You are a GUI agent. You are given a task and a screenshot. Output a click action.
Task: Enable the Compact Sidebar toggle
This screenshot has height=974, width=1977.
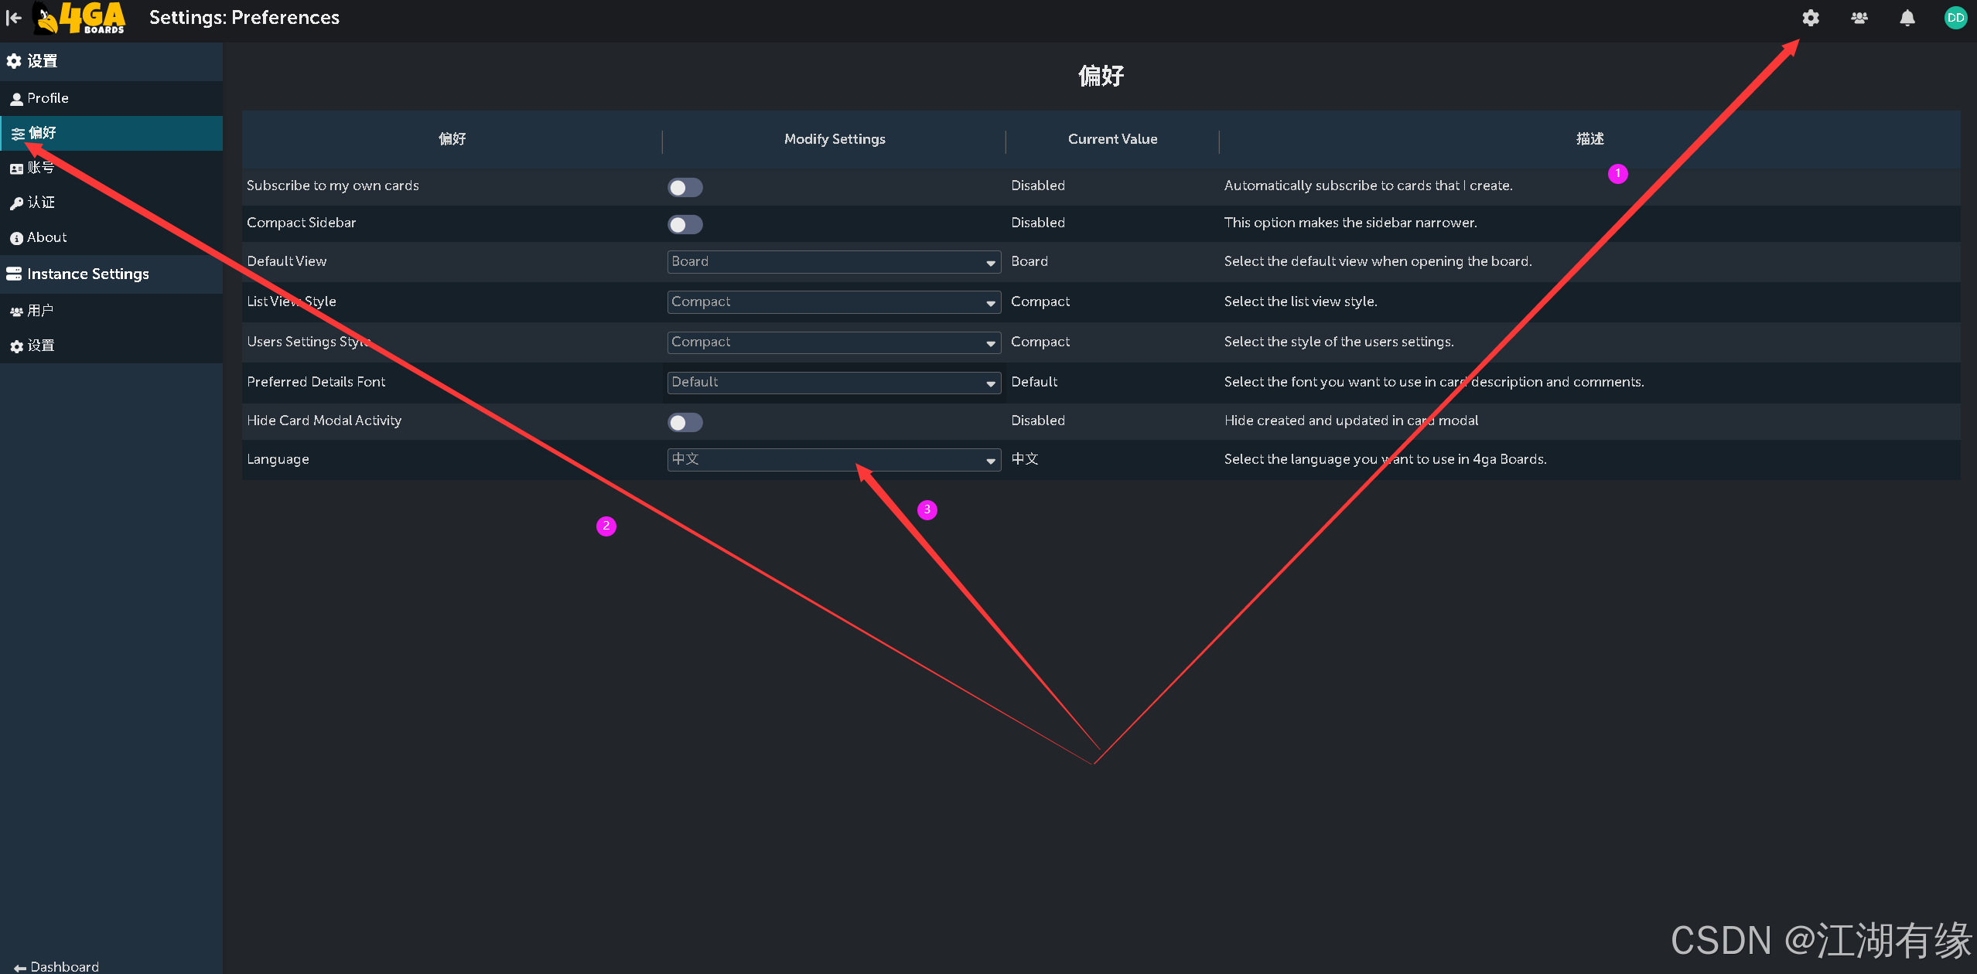point(685,224)
